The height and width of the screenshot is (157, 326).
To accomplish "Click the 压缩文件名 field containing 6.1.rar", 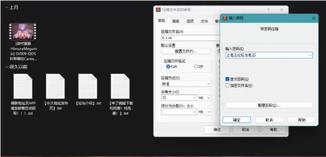I will (191, 38).
